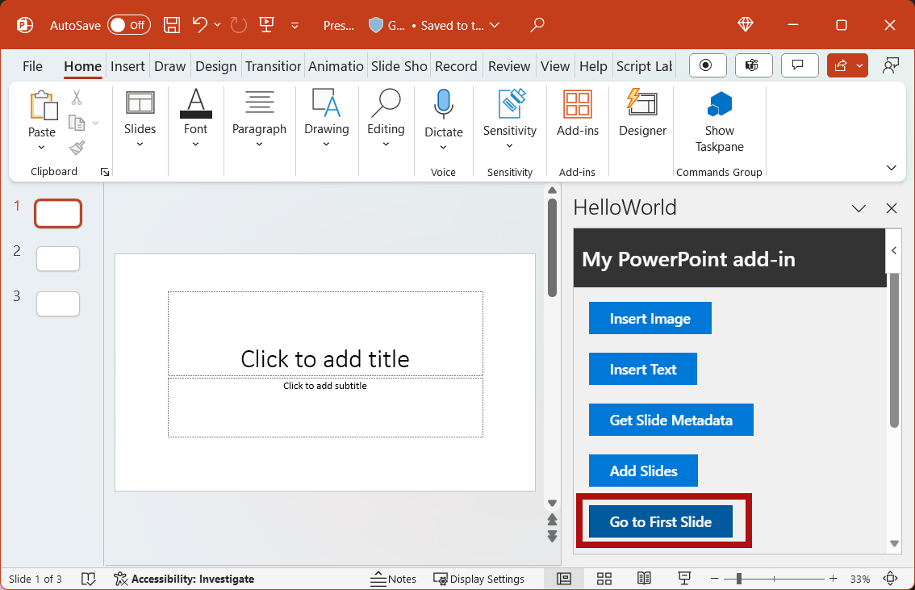Switch to the Draw tab

(169, 66)
